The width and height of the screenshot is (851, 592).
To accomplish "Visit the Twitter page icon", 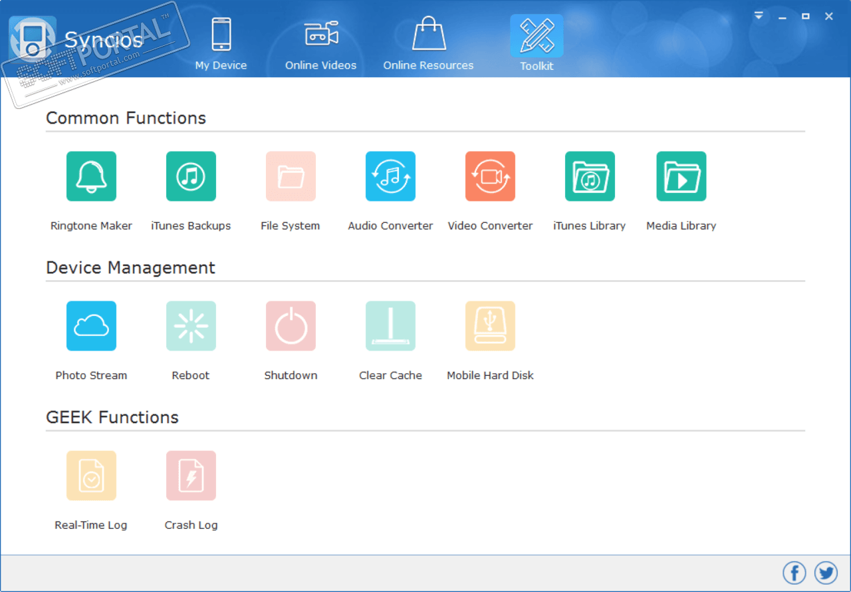I will [x=826, y=573].
